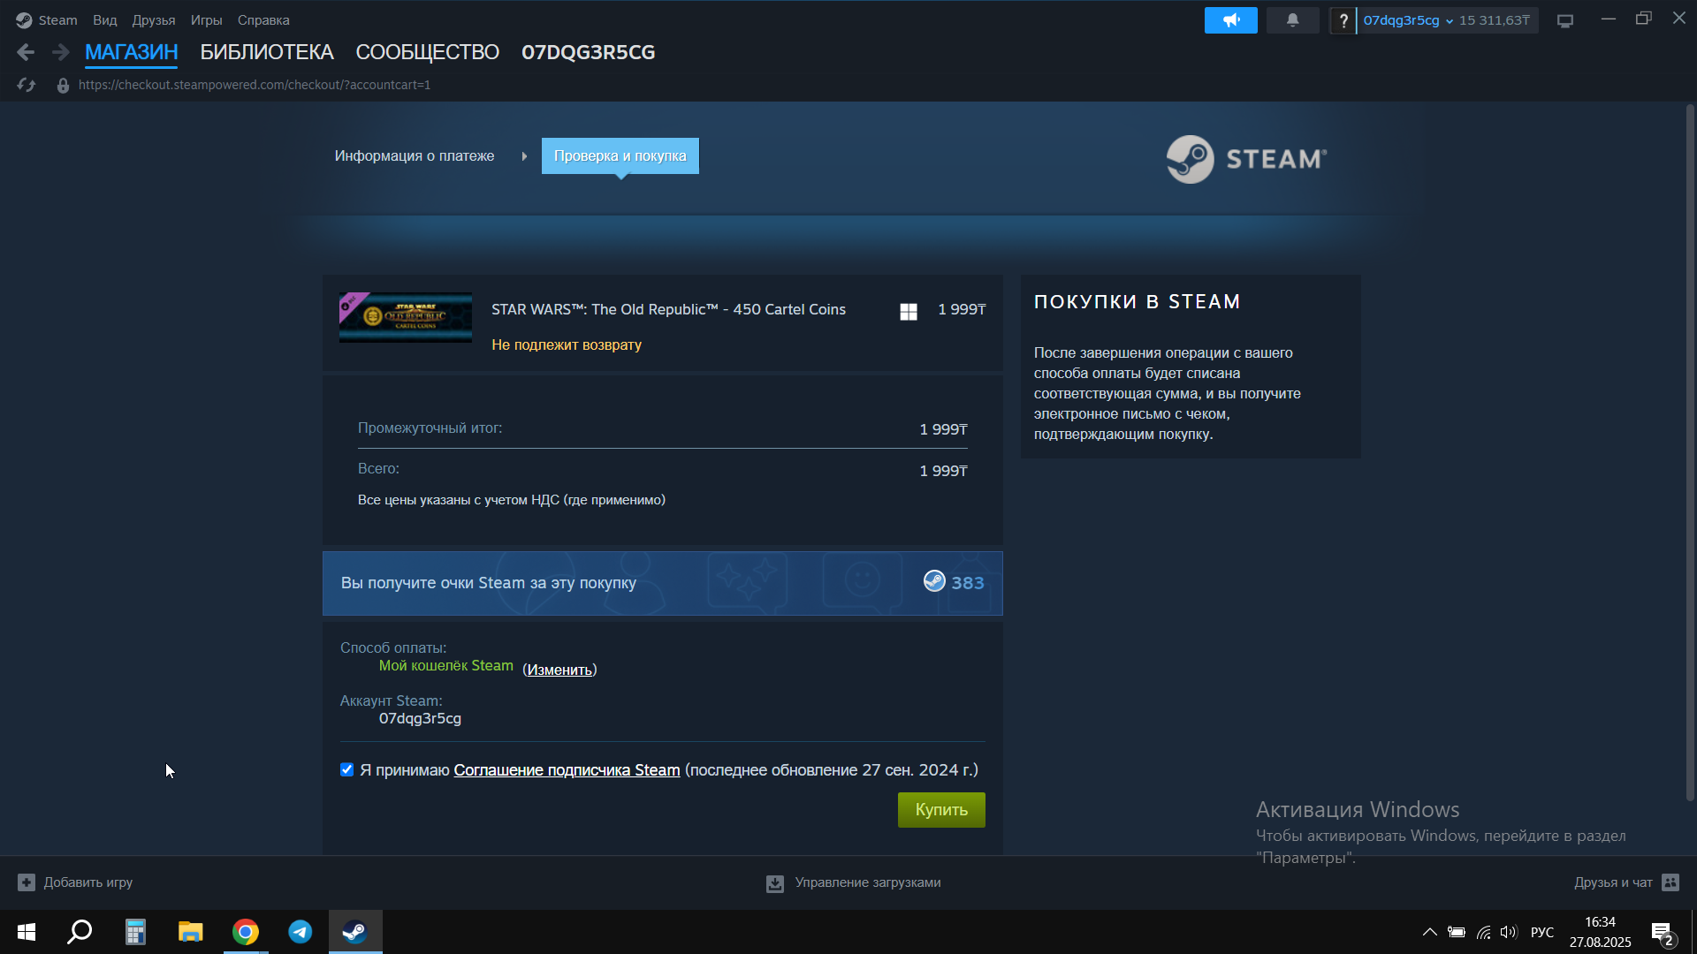Show hidden tray icons with the up chevron

[x=1429, y=932]
